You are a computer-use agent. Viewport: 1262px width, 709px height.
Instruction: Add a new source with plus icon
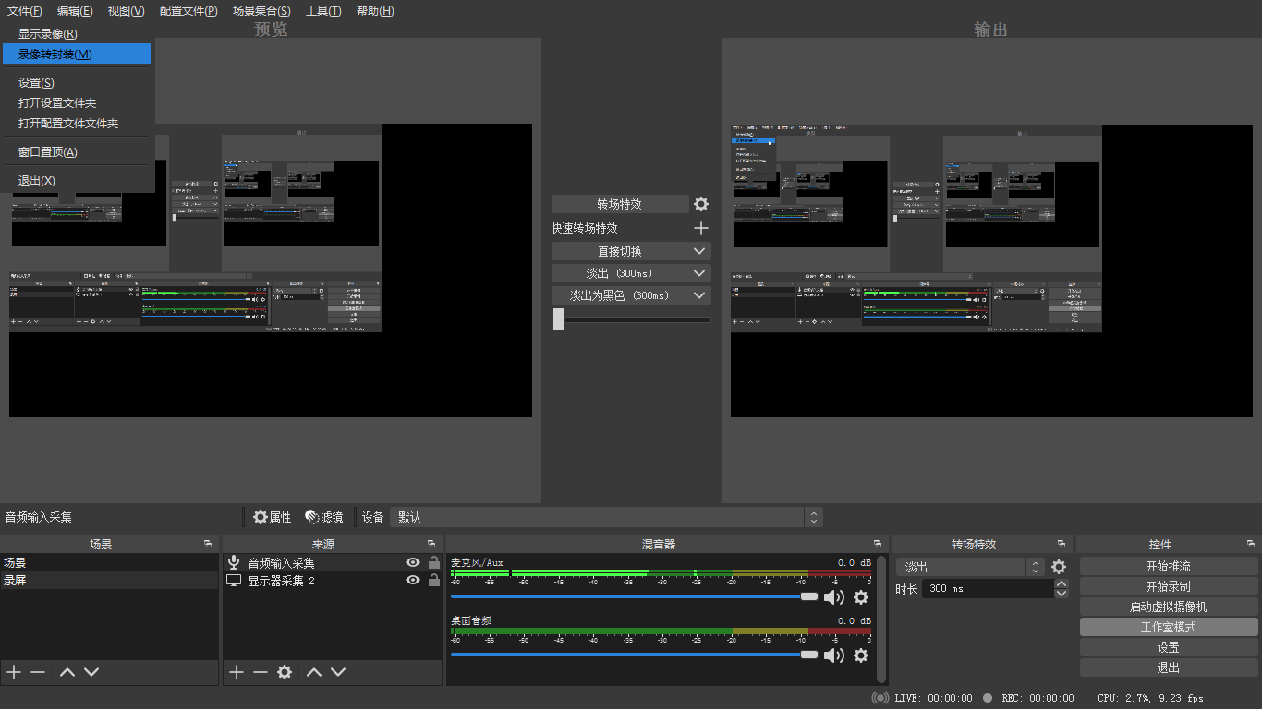(237, 672)
